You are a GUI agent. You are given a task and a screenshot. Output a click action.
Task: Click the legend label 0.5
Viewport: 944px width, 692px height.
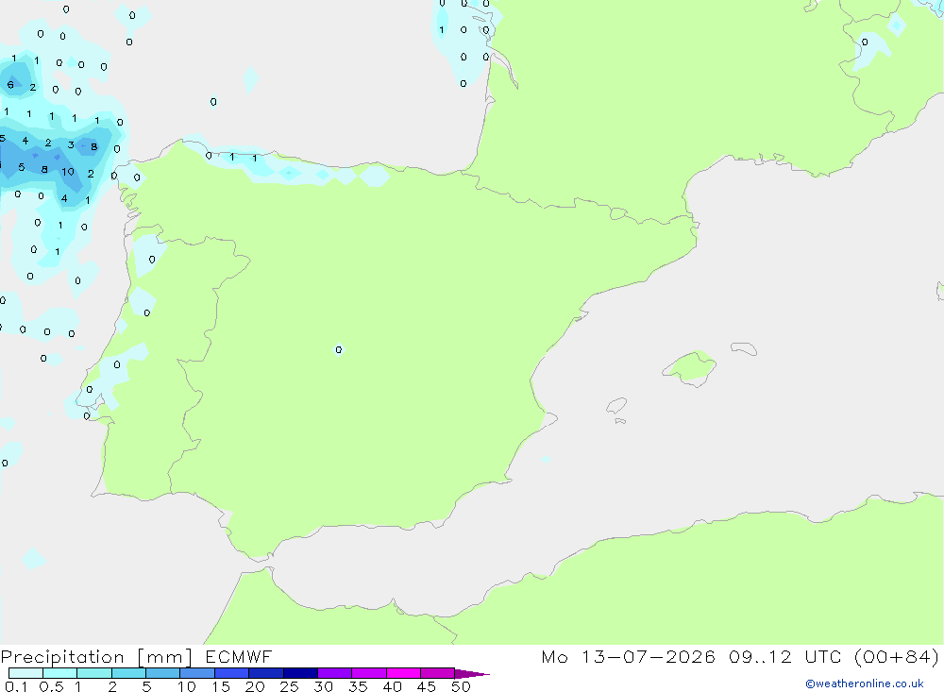click(51, 686)
